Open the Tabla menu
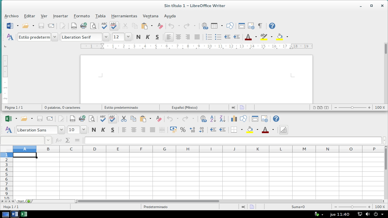 click(x=100, y=16)
